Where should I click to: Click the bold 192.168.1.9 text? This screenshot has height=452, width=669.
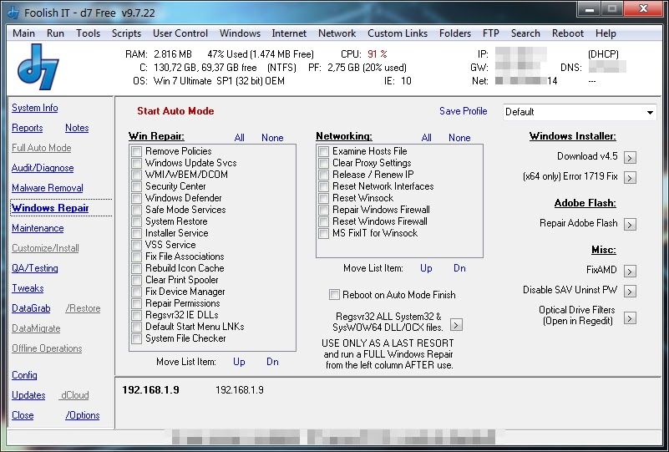(x=150, y=390)
